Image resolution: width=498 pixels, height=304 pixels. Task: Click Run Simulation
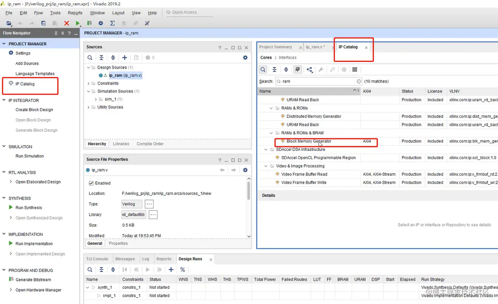[29, 156]
